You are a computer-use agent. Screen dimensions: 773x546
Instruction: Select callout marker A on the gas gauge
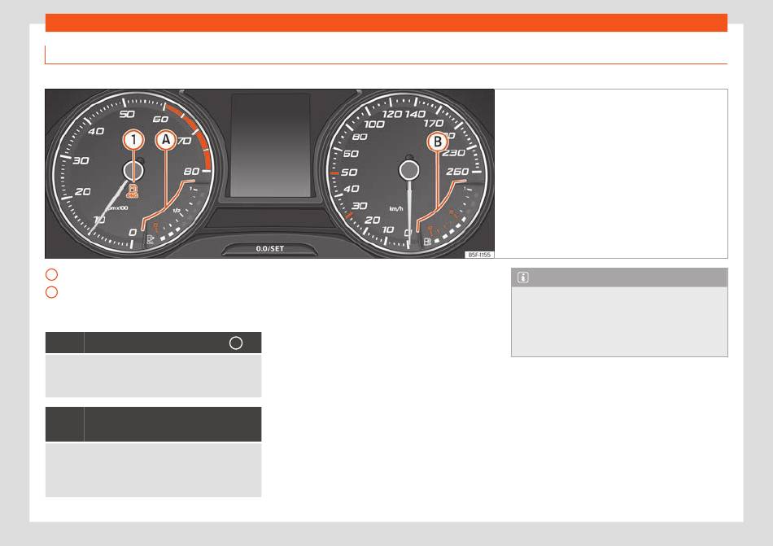click(166, 140)
